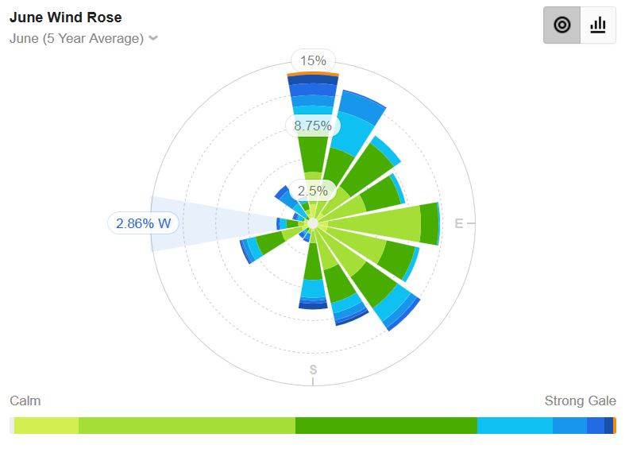The image size is (629, 449).
Task: Select the orange strong gale legend segment
Action: 615,426
